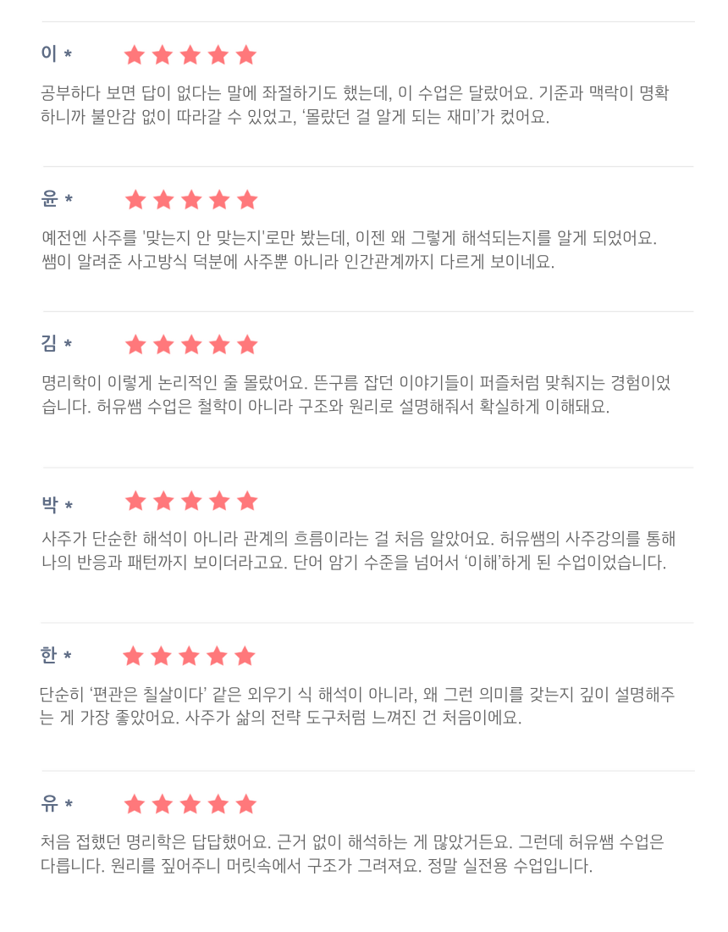
Task: Click the fifth star in 윤* review rating
Action: click(x=247, y=200)
